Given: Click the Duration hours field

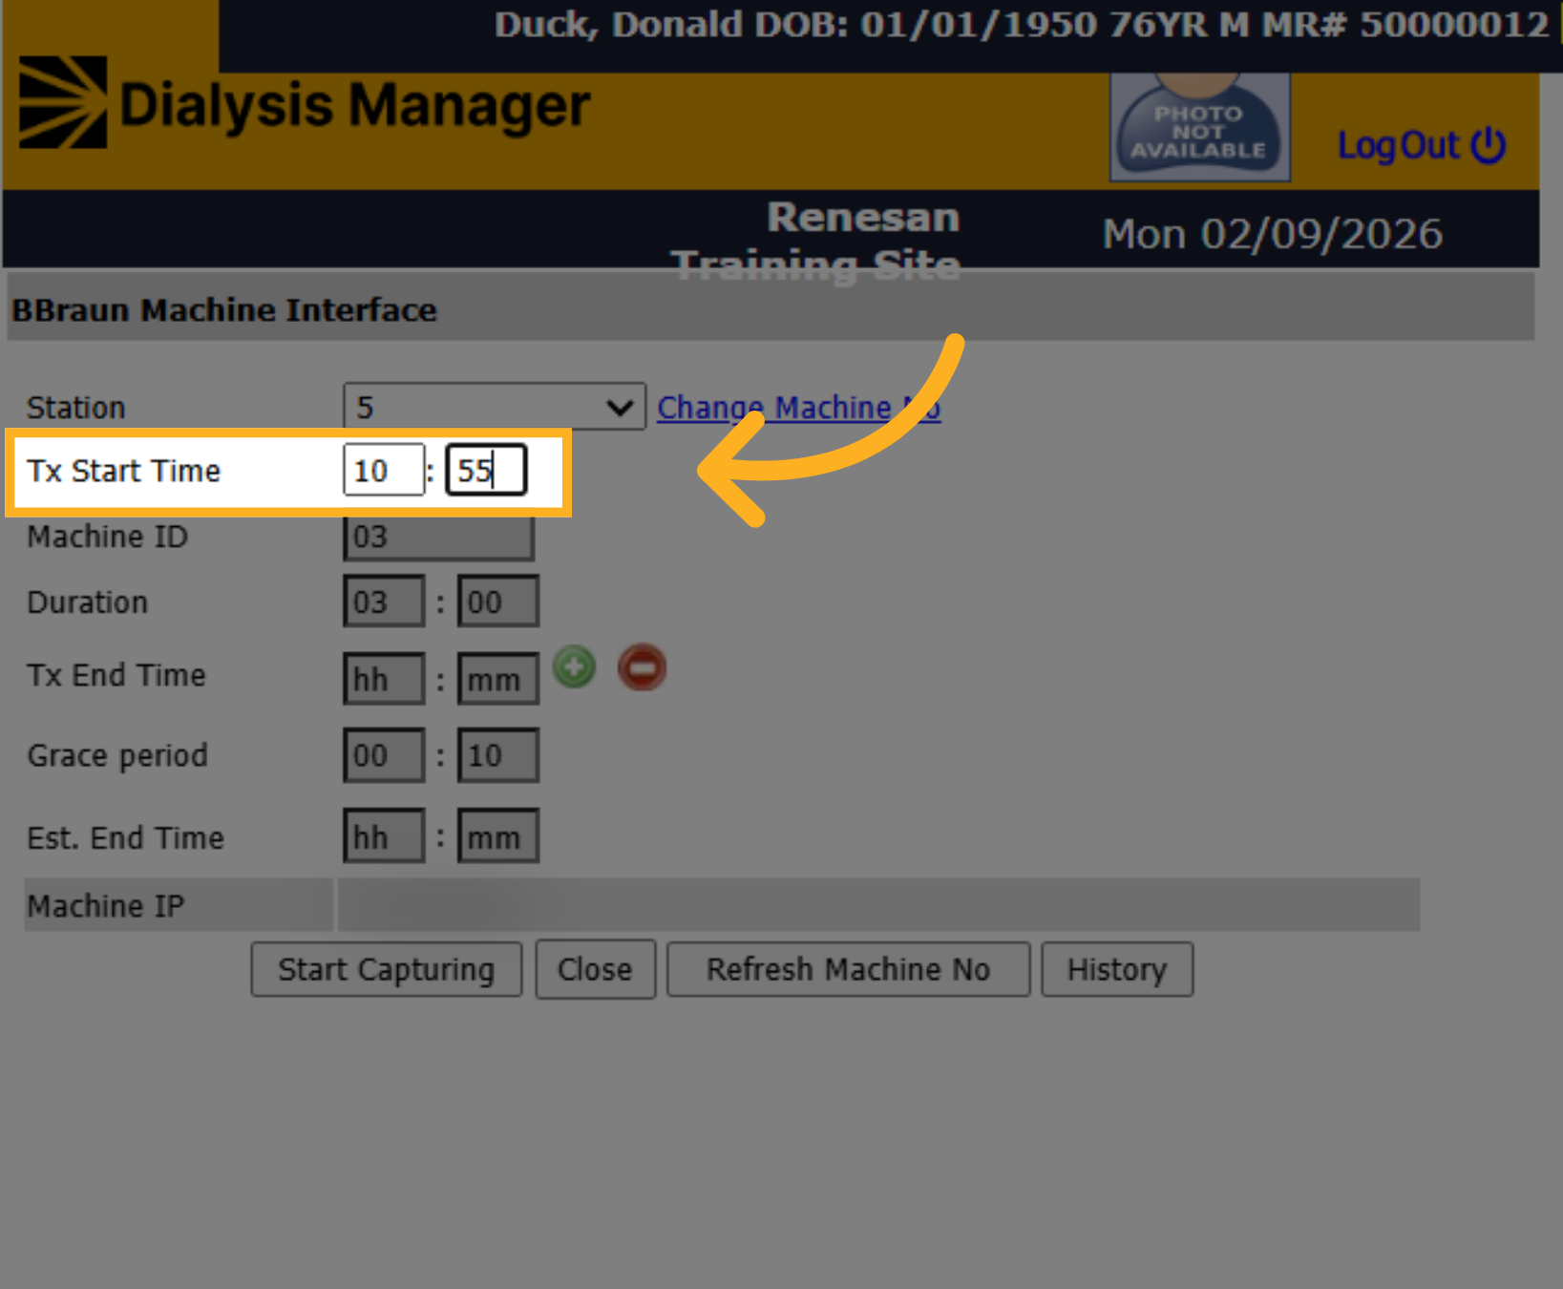Looking at the screenshot, I should point(384,602).
